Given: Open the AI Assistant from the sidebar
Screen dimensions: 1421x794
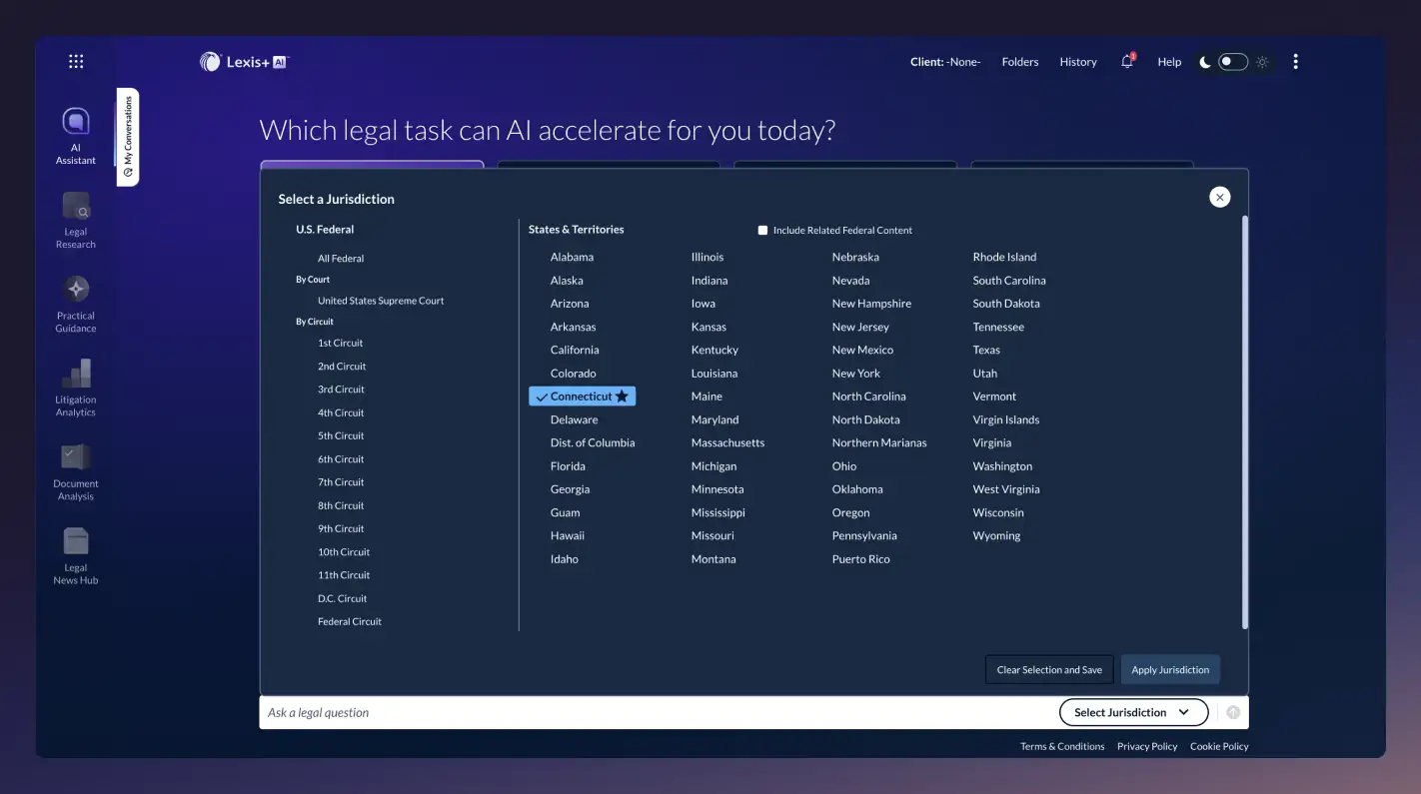Looking at the screenshot, I should (x=75, y=135).
